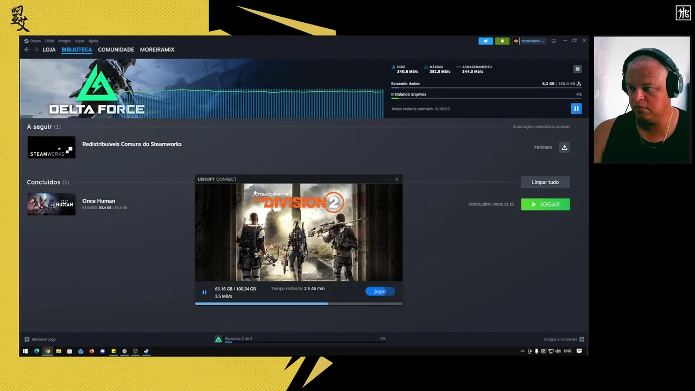
Task: Minimize the Ubisoft Connect window
Action: click(x=384, y=179)
